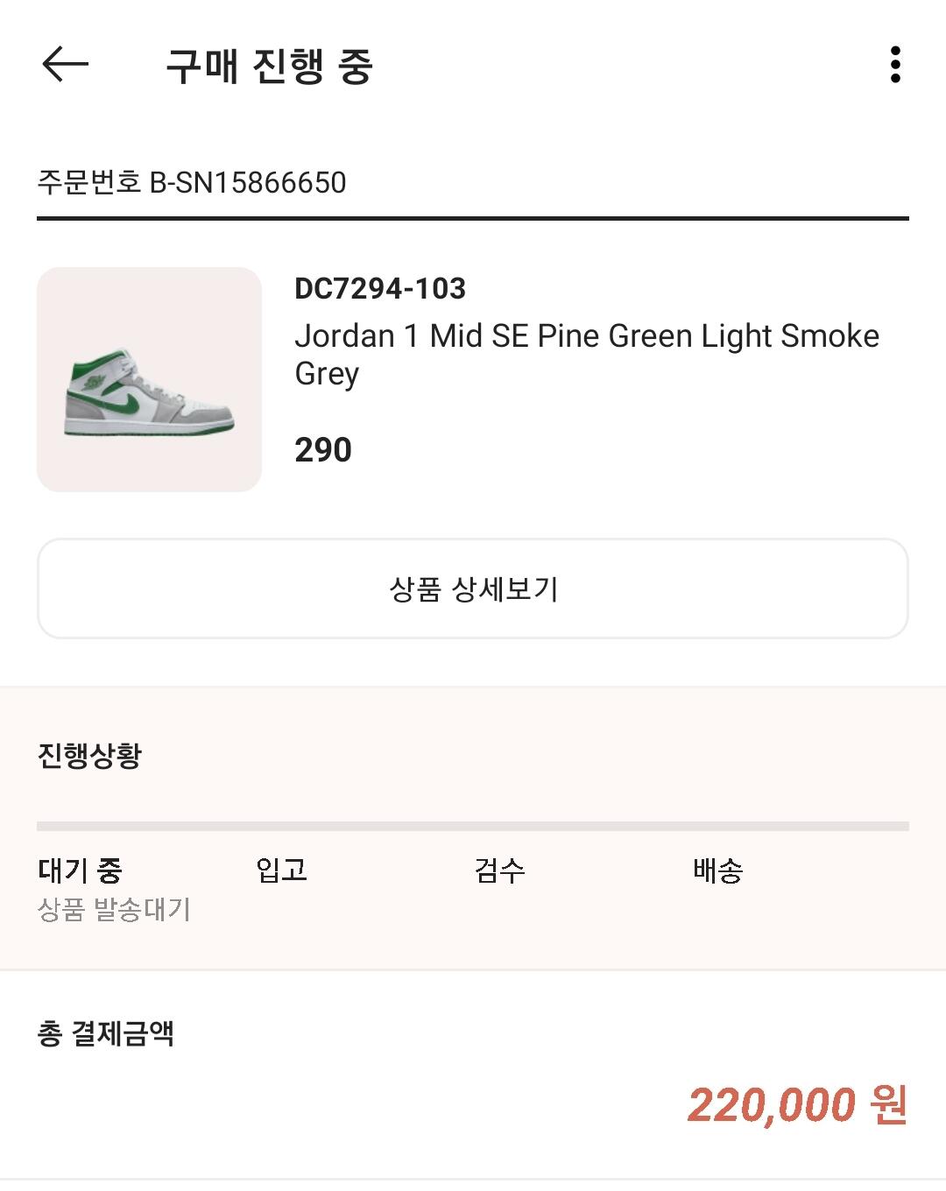
Task: Tap the 상품 발송대기 status text
Action: [114, 909]
